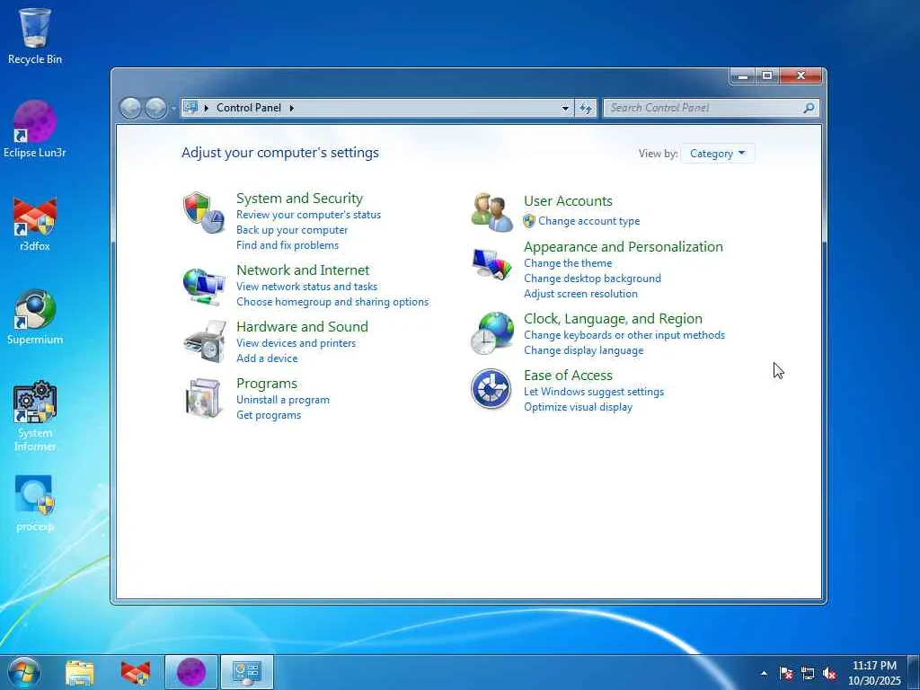Open the Programs heading link
This screenshot has width=920, height=690.
266,383
